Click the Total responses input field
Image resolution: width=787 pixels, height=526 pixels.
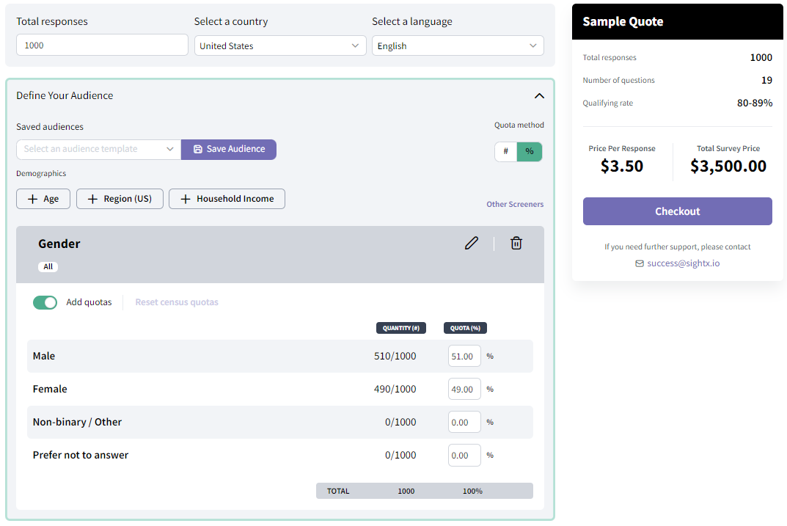pyautogui.click(x=103, y=45)
